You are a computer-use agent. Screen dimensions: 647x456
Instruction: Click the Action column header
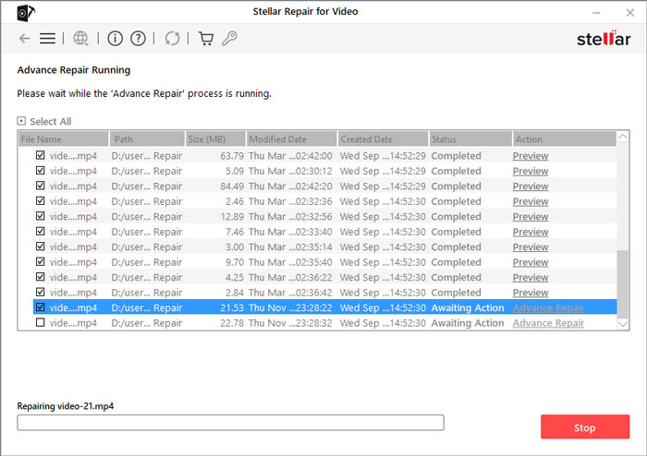tap(565, 139)
